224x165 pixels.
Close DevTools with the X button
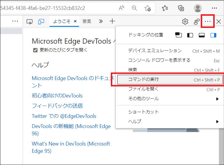click(218, 22)
